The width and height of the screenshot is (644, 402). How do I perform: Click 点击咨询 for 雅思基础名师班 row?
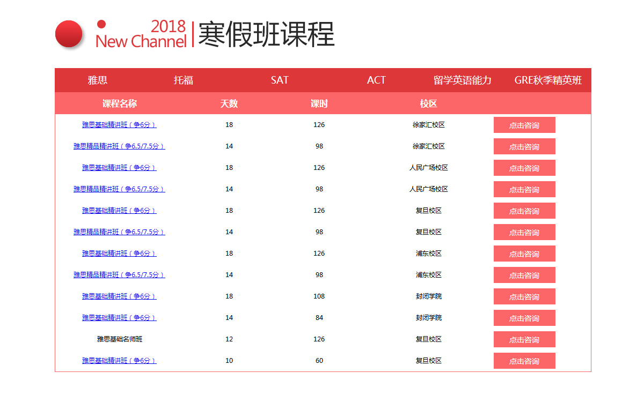[524, 339]
